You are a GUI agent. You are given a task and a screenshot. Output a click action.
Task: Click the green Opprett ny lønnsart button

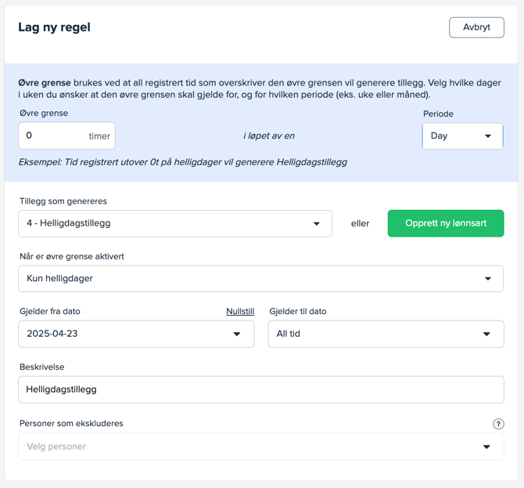(x=446, y=223)
